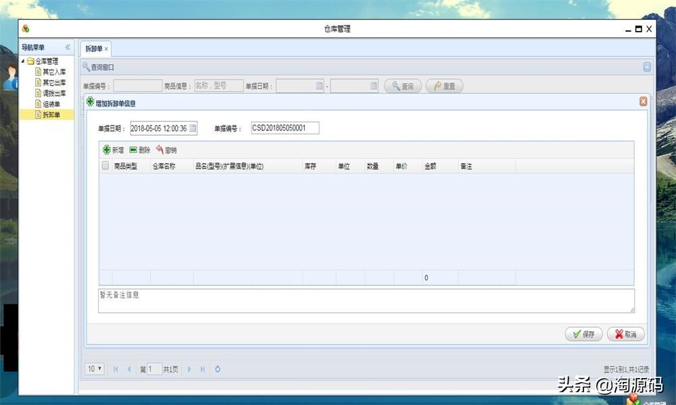Click the refresh icon in the pagination bar
The height and width of the screenshot is (405, 676).
218,369
